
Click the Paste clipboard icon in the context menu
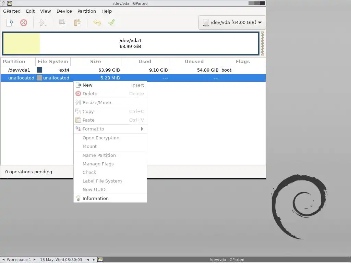pyautogui.click(x=78, y=120)
